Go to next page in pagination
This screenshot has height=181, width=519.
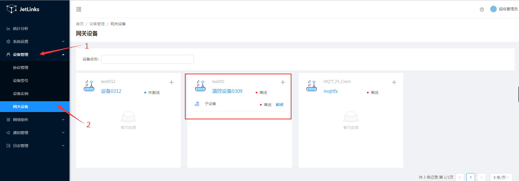tap(481, 177)
